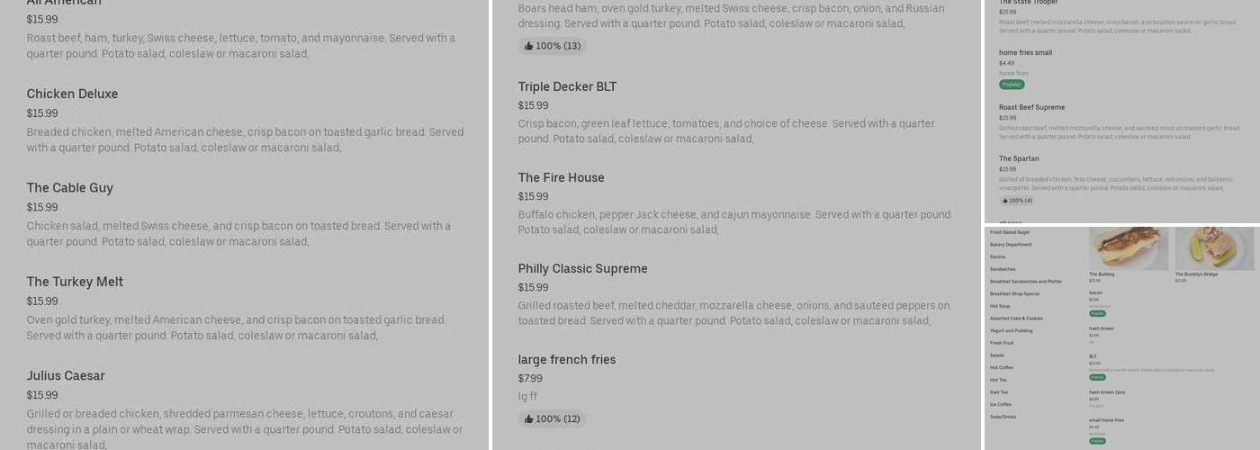
Task: Click thumbs-up icon under large french fries
Action: pos(529,418)
